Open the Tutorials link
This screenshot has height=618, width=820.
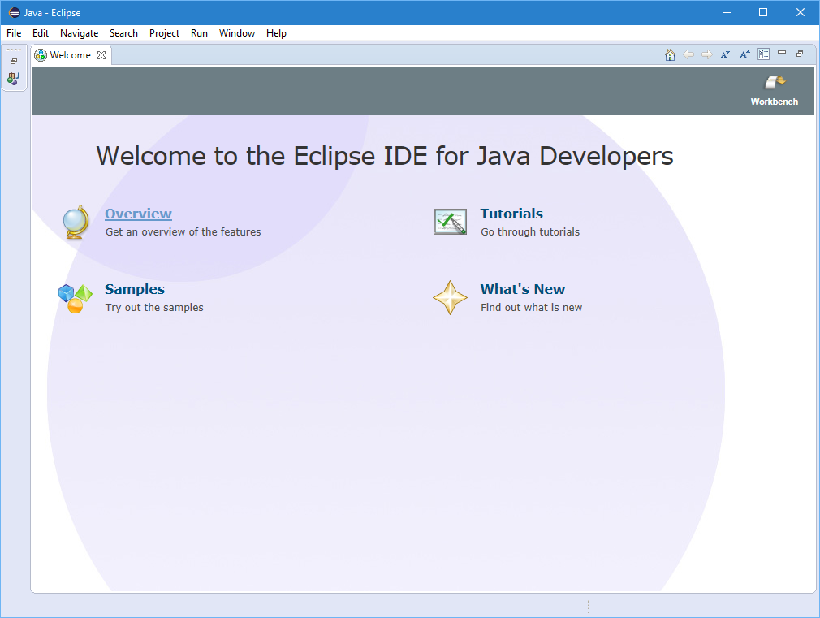tap(511, 214)
